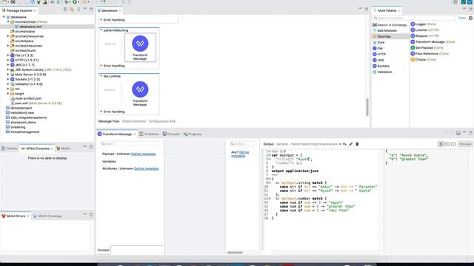Select Sockets category in Mule Palette
The height and width of the screenshot is (266, 474).
[x=381, y=66]
